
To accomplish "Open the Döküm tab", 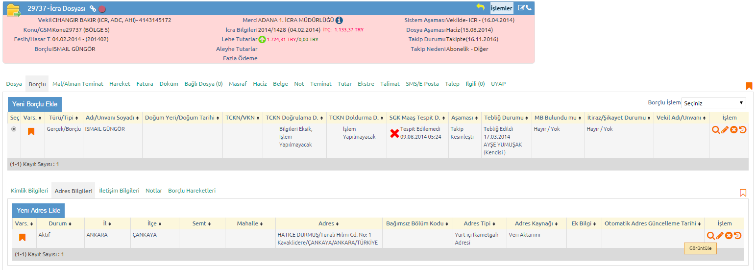I will pyautogui.click(x=169, y=84).
